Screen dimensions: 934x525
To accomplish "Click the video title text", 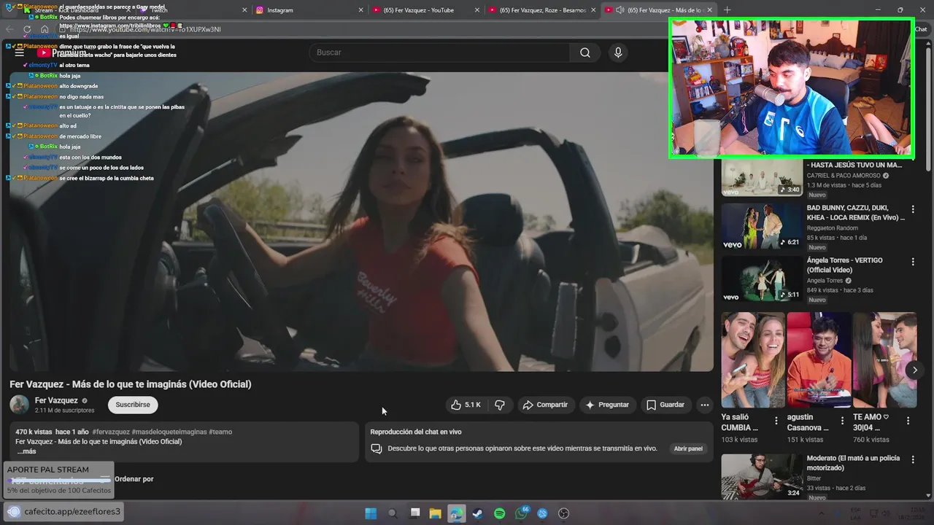I will [x=131, y=384].
